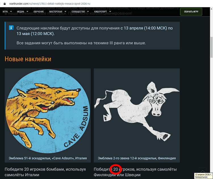The width and height of the screenshot is (213, 179).
Task: Click the date tooltip '13 апреля 2026 г.'
Action: coord(203,174)
